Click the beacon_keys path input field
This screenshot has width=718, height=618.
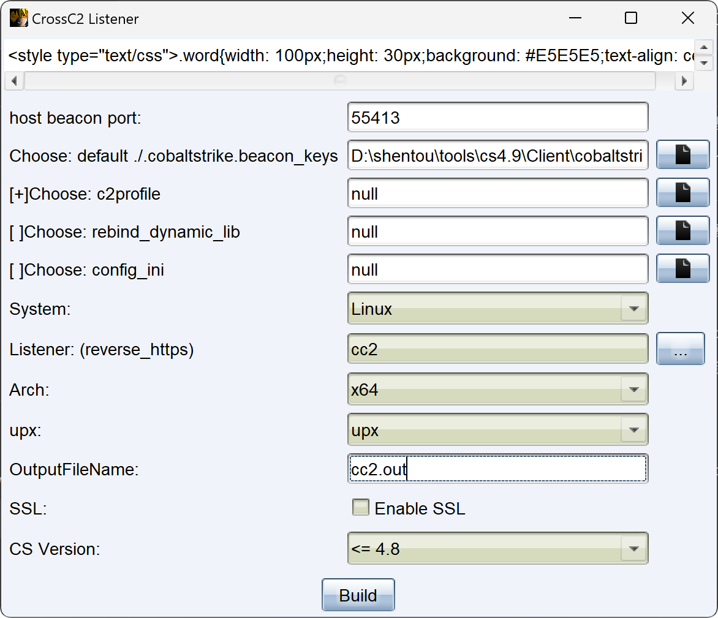pos(497,155)
